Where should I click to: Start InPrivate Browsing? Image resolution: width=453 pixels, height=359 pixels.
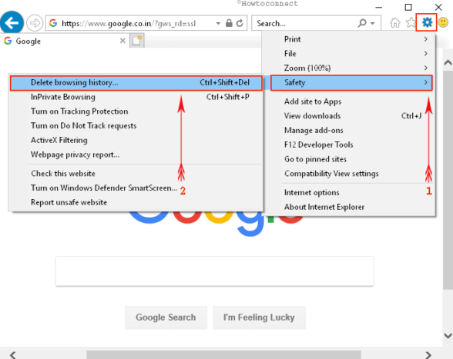[136, 97]
